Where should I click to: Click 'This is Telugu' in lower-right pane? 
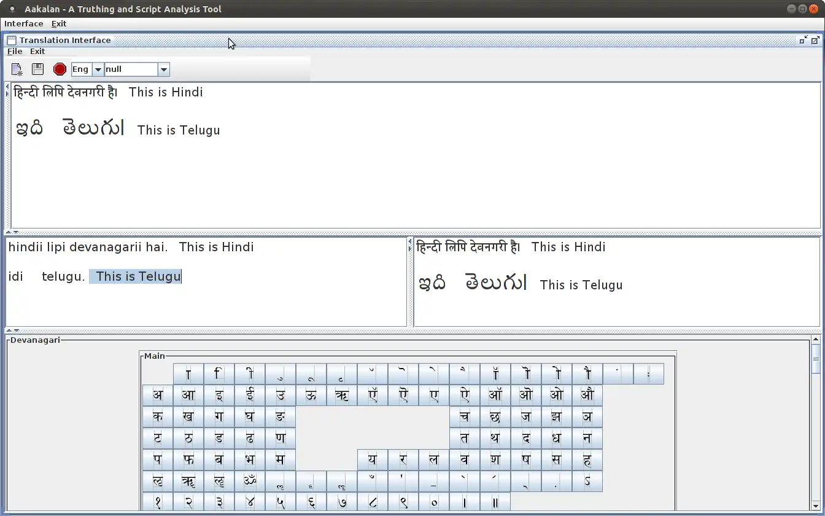click(581, 285)
